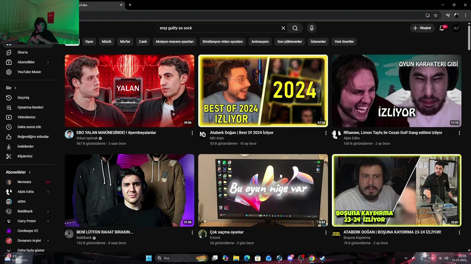Screen dimensions: 471x264
Task: Clear the search box text
Action: coord(283,28)
